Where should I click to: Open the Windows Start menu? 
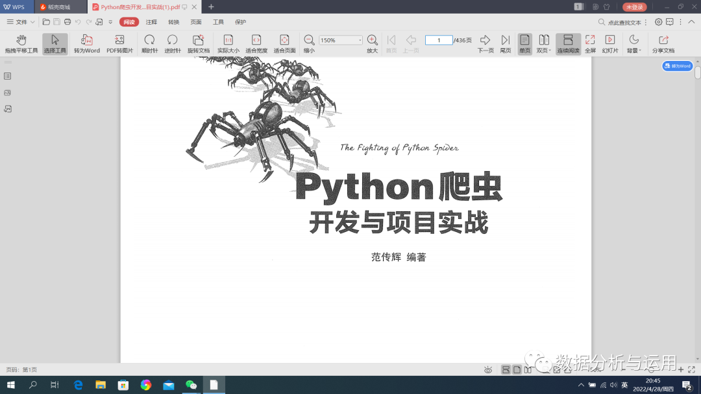[x=11, y=385]
